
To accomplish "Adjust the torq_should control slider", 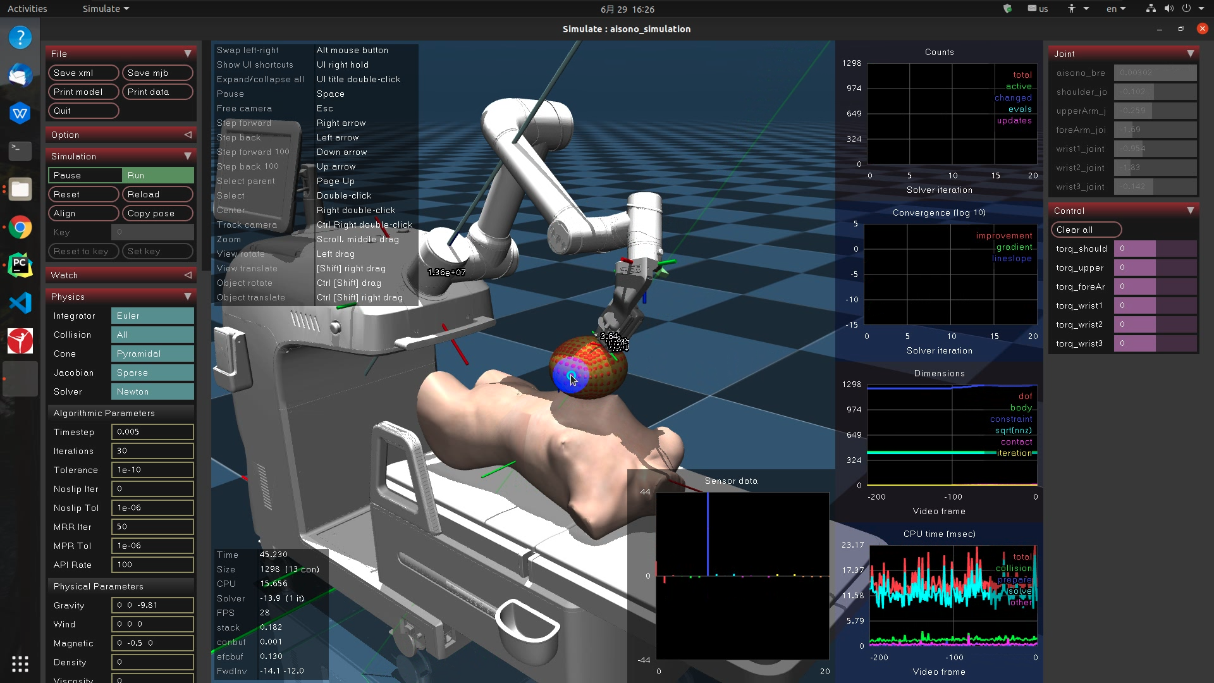I will [1155, 249].
